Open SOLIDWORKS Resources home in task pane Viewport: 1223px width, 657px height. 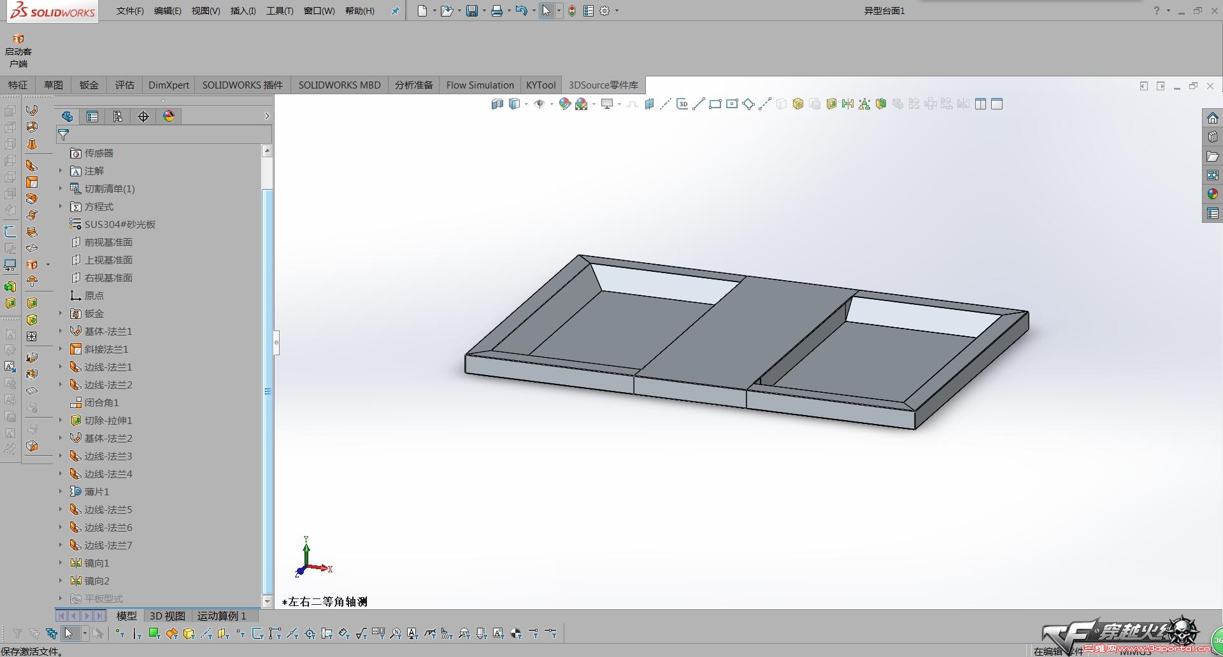pos(1213,118)
